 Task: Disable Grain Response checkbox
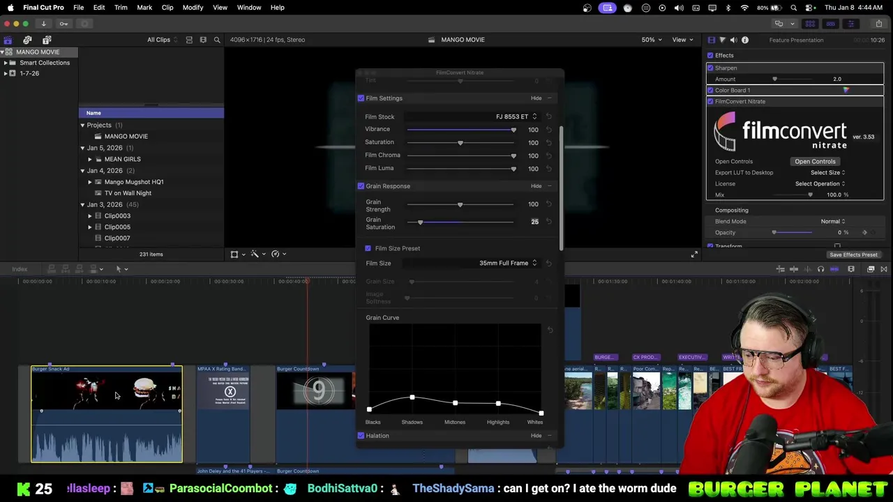point(361,186)
